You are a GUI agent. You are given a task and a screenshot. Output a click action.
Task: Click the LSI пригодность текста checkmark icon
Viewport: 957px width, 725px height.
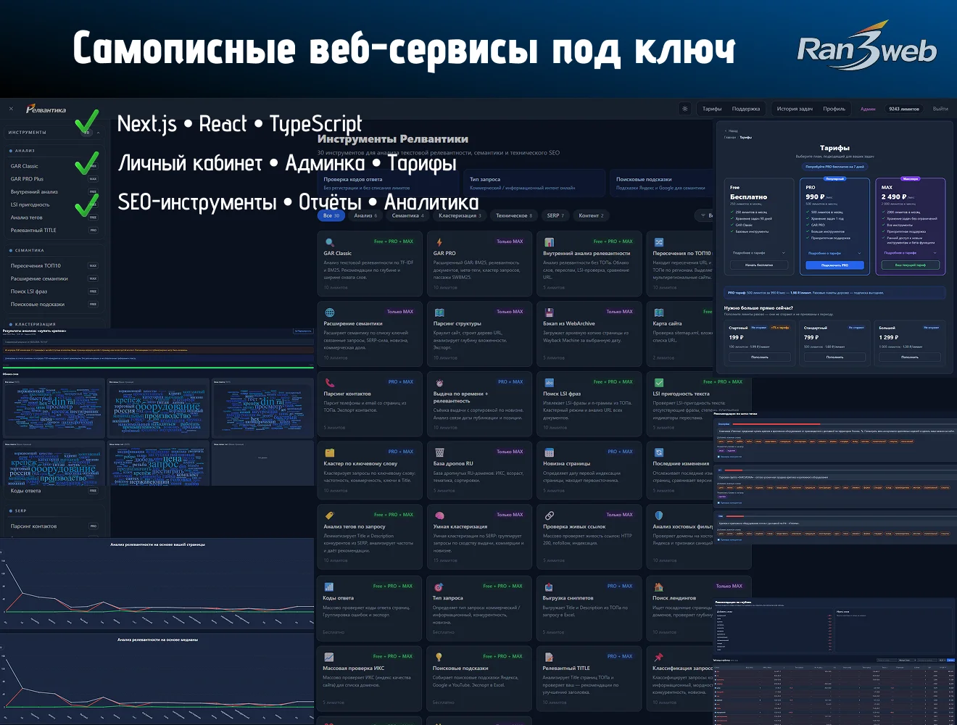tap(659, 382)
